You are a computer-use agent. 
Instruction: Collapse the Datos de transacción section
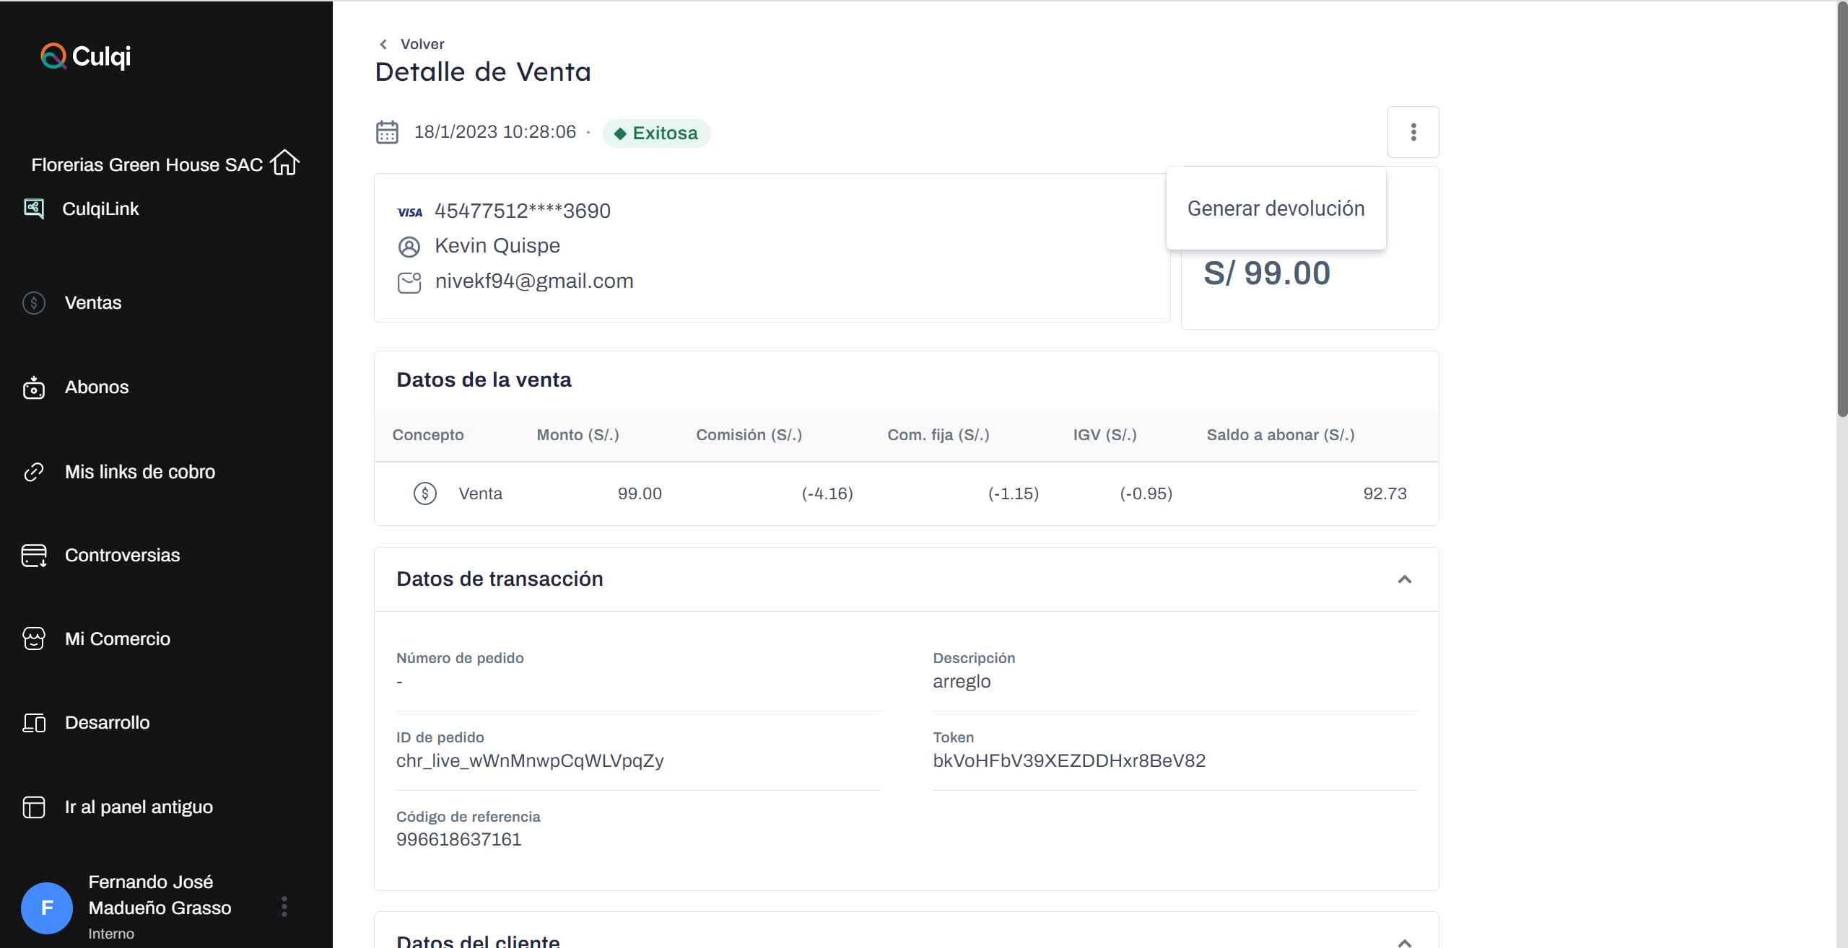(x=1404, y=579)
